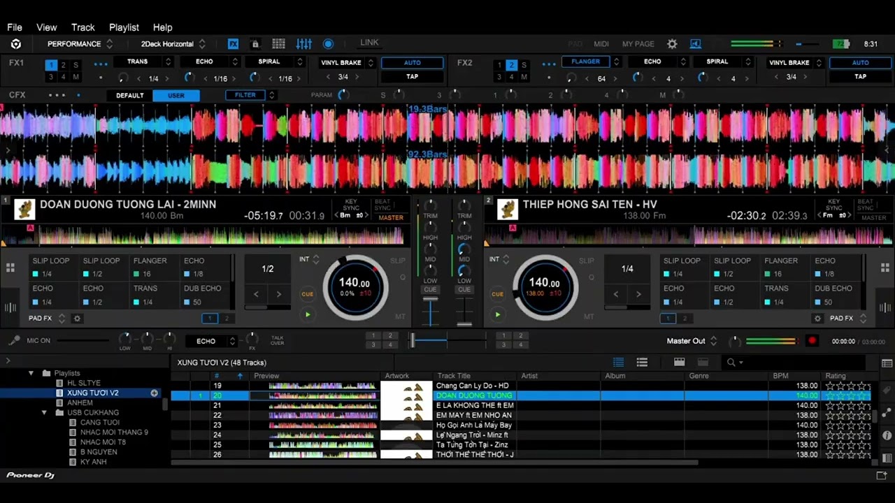Click deck 1 loop halve left arrow
Viewport: 895px width, 503px height.
tap(256, 294)
